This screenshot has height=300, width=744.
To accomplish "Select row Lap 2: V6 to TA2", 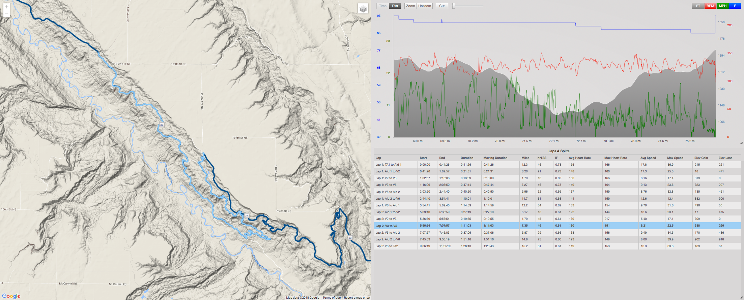I will (557, 246).
